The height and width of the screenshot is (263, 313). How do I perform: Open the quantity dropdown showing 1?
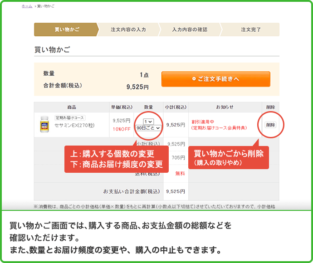[x=148, y=122]
